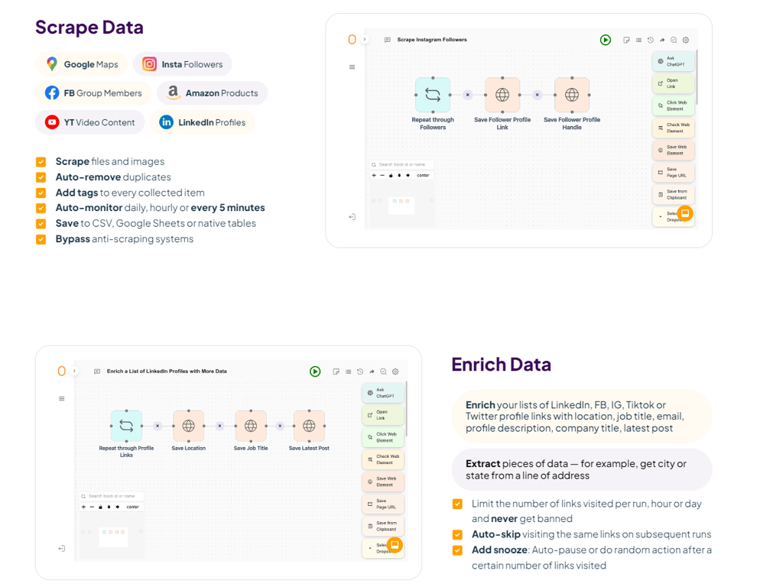Viewport: 760px width, 587px height.
Task: Add Check Web Element block in Enrich LinkedIn panel
Action: point(383,459)
